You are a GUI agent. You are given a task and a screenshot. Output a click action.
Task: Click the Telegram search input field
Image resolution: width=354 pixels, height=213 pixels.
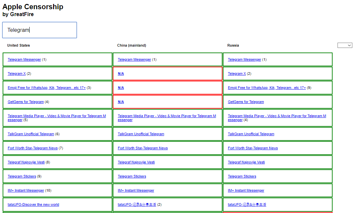click(40, 30)
